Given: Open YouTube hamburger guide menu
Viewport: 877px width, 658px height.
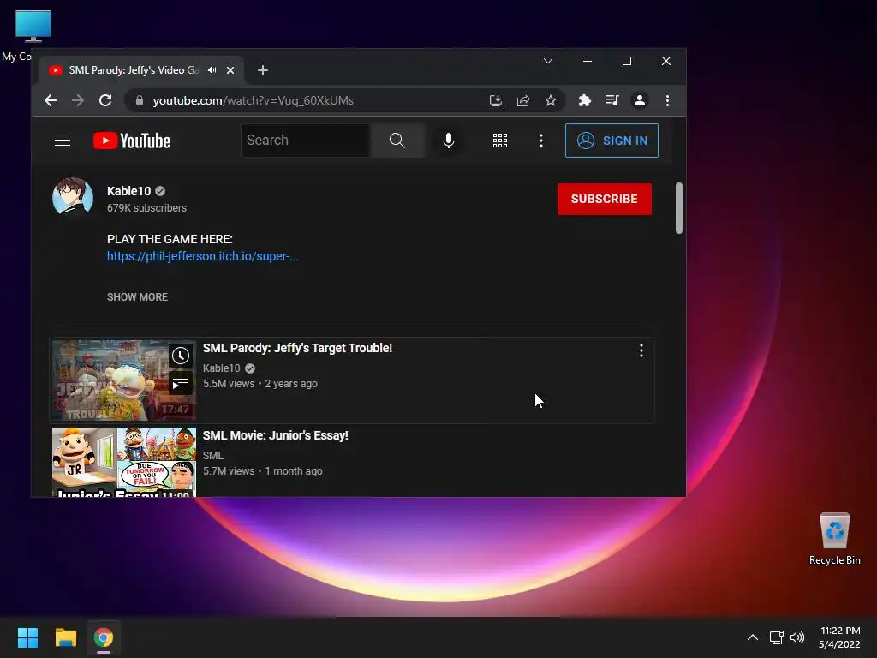Looking at the screenshot, I should pos(63,141).
